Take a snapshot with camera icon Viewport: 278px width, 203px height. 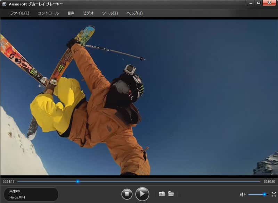(x=162, y=194)
